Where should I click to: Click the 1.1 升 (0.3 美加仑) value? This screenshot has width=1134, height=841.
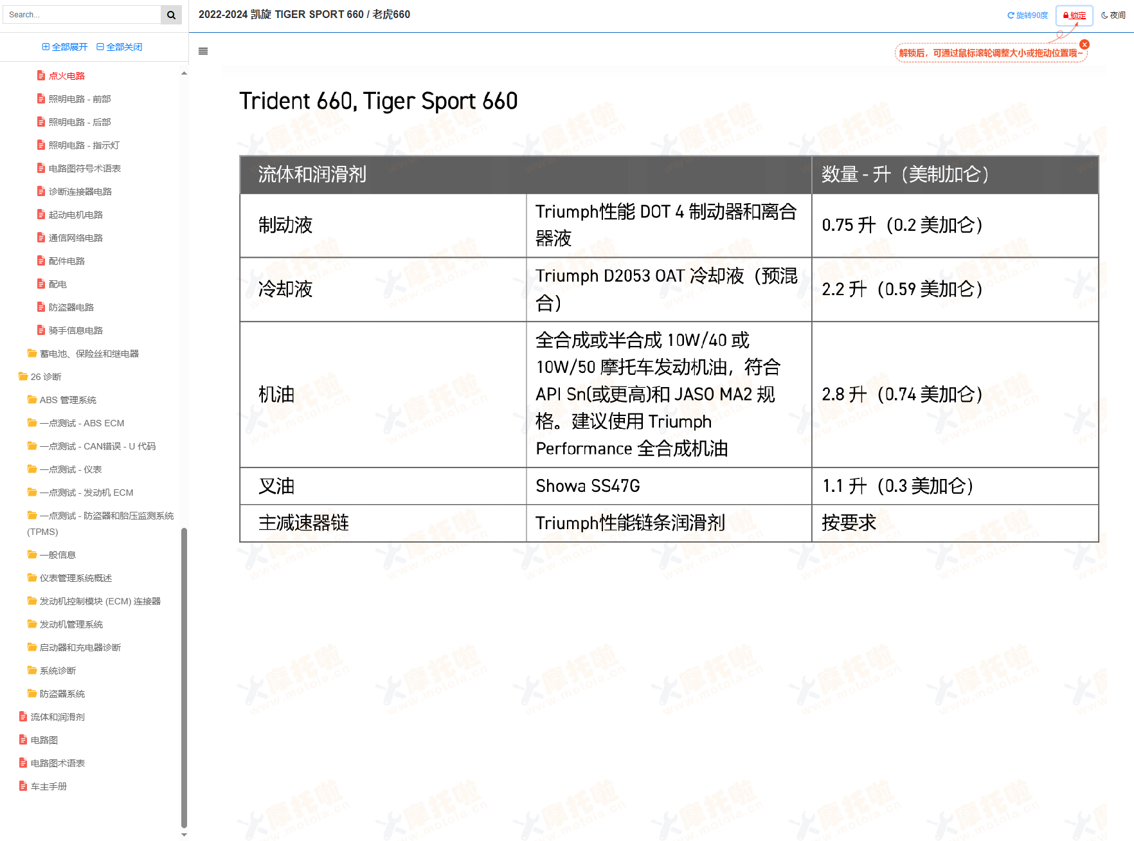click(x=897, y=486)
